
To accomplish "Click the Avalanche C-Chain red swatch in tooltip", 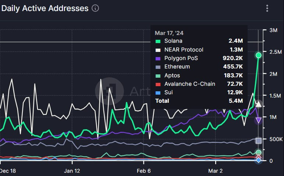I will tap(158, 84).
